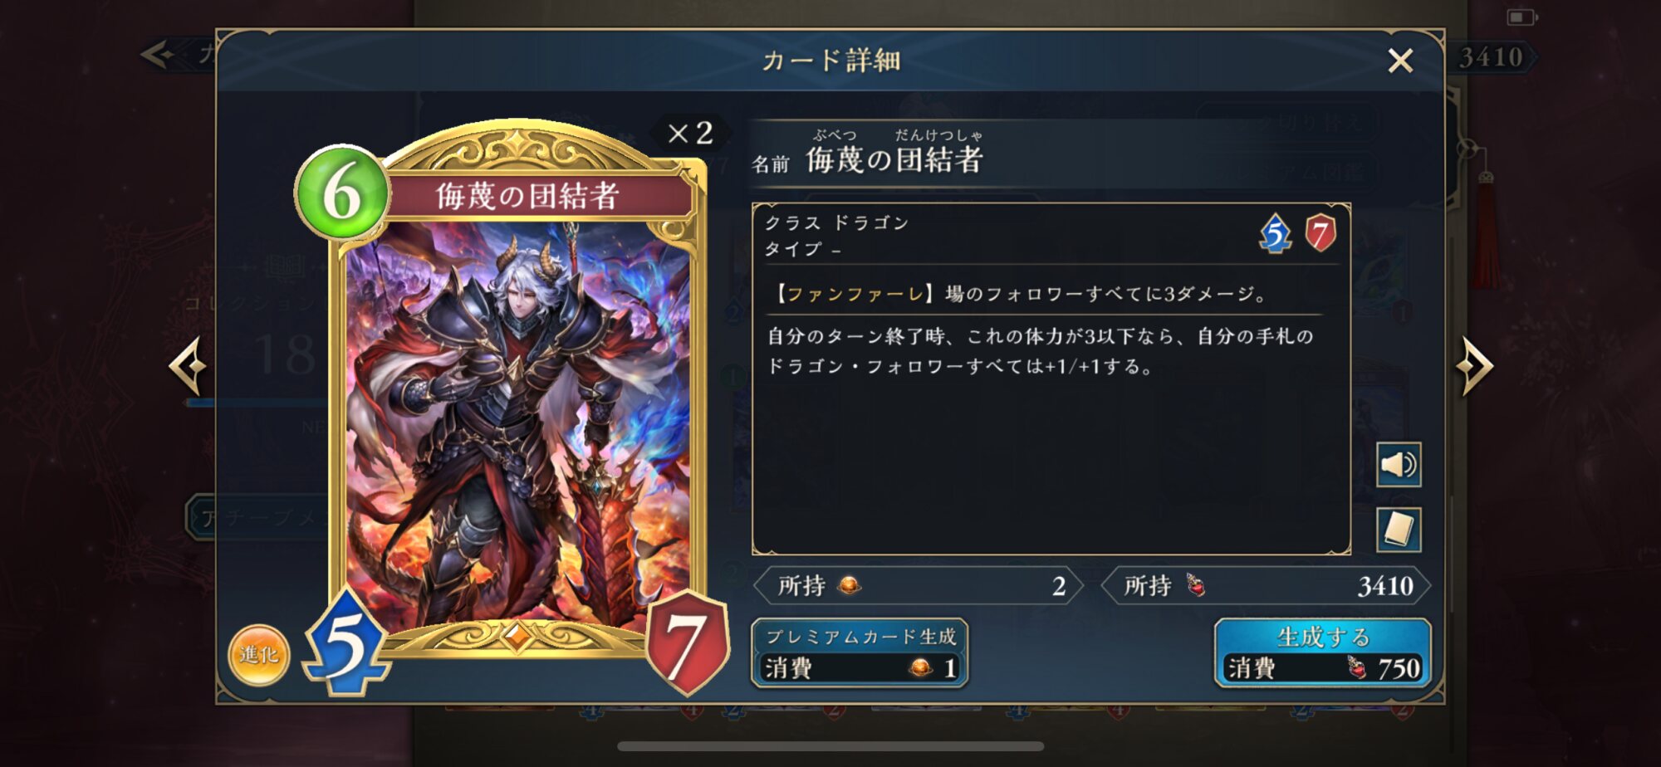This screenshot has height=767, width=1661.
Task: Tap the red ether owned 3410 field
Action: tap(1266, 586)
